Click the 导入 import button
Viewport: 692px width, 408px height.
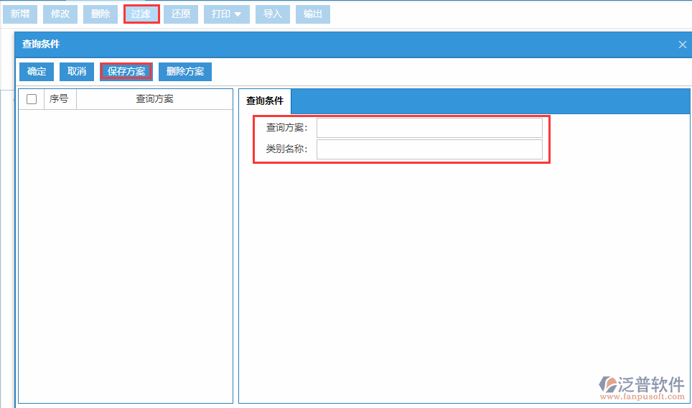(272, 14)
